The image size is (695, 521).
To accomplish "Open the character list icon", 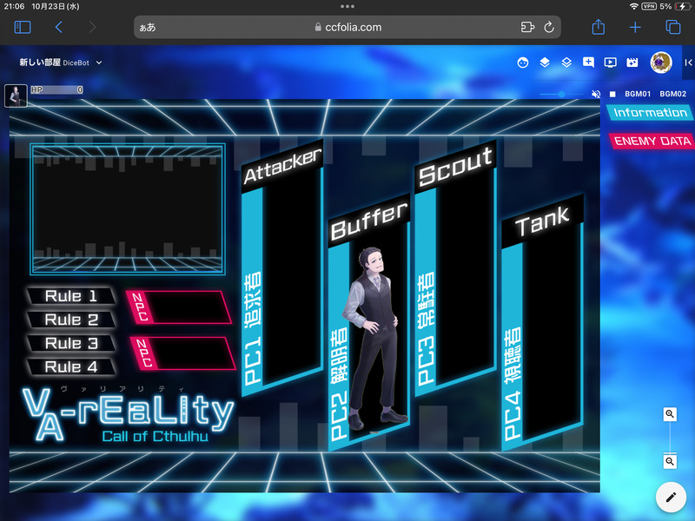I will pyautogui.click(x=523, y=63).
